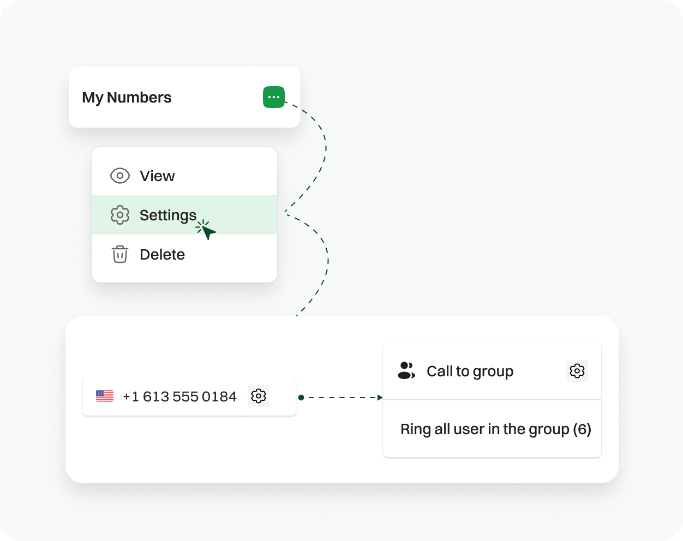Click the US flag icon
The width and height of the screenshot is (683, 541).
105,396
